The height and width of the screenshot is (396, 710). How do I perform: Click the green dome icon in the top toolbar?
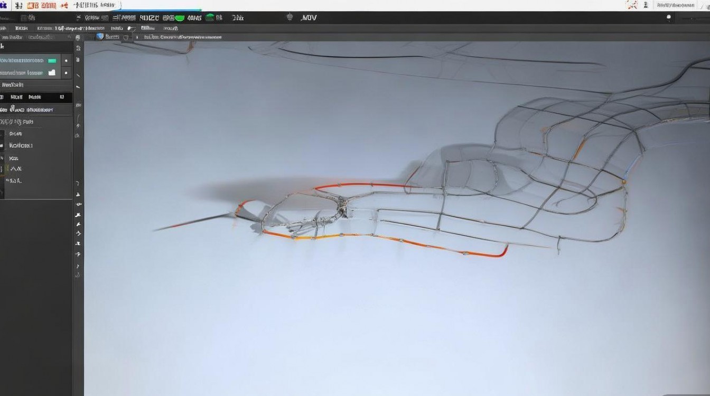(x=210, y=17)
